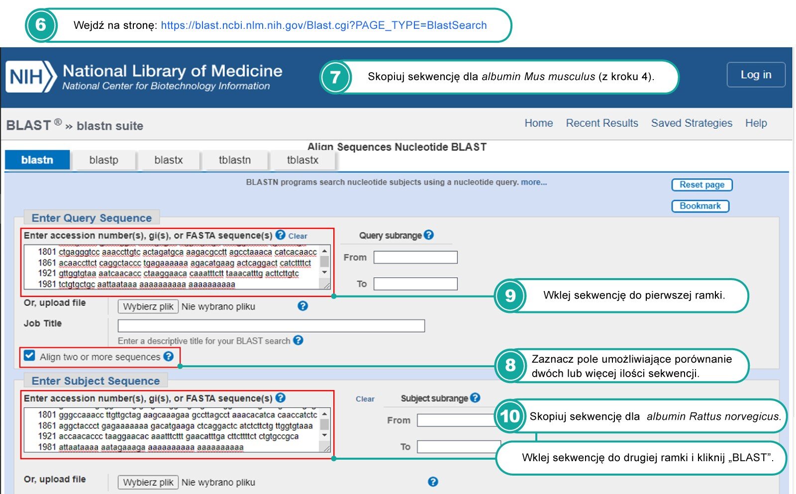Open Recent Results link
Screen dimensions: 796x494
click(601, 123)
